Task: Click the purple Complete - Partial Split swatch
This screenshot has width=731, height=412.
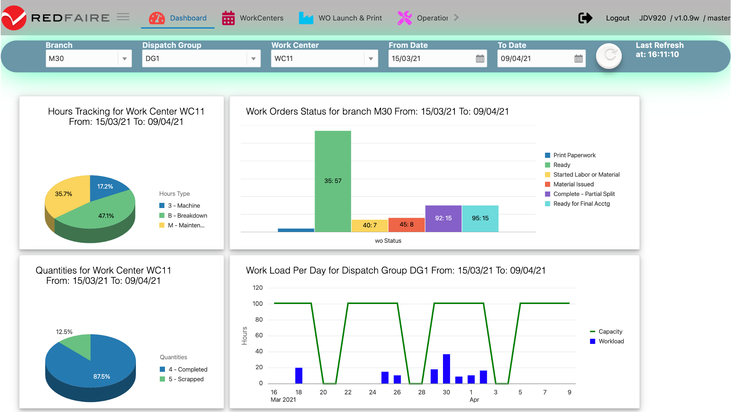Action: pos(547,194)
